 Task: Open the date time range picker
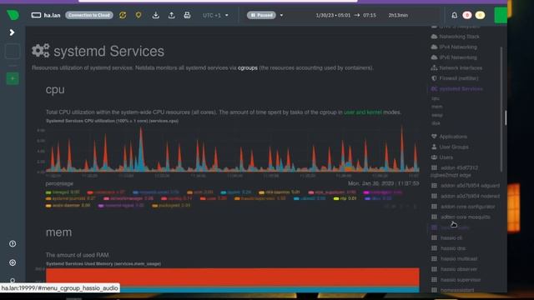tap(361, 15)
